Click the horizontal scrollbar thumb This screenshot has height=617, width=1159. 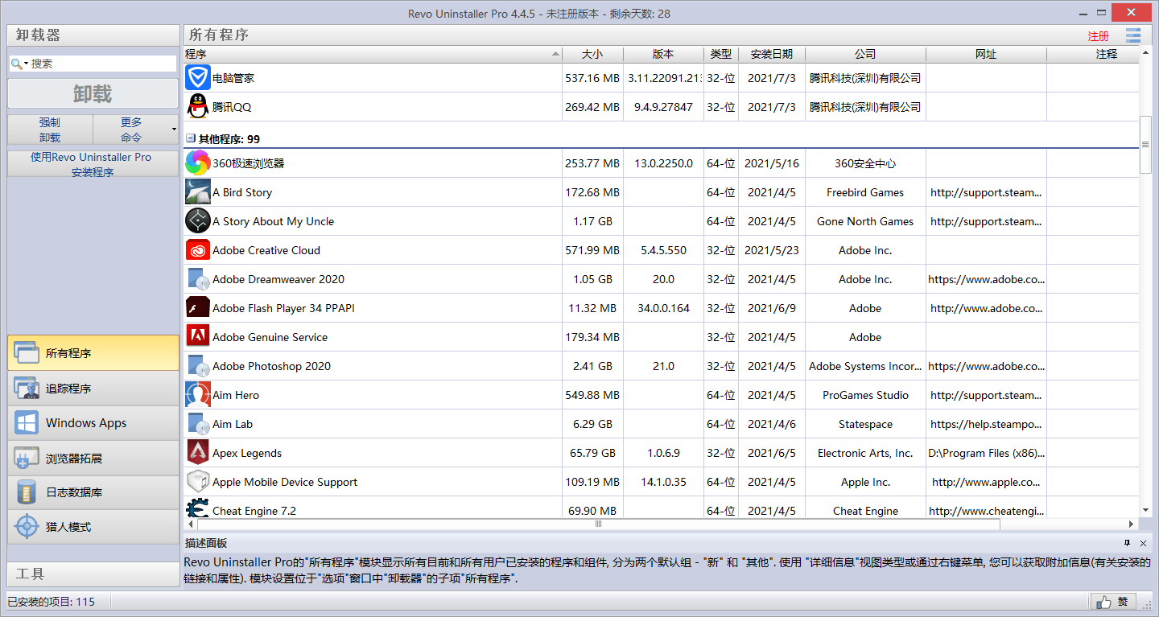pos(598,524)
